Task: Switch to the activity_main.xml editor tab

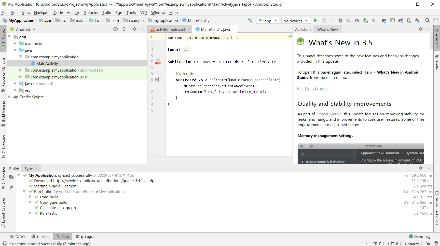Action: tap(170, 29)
